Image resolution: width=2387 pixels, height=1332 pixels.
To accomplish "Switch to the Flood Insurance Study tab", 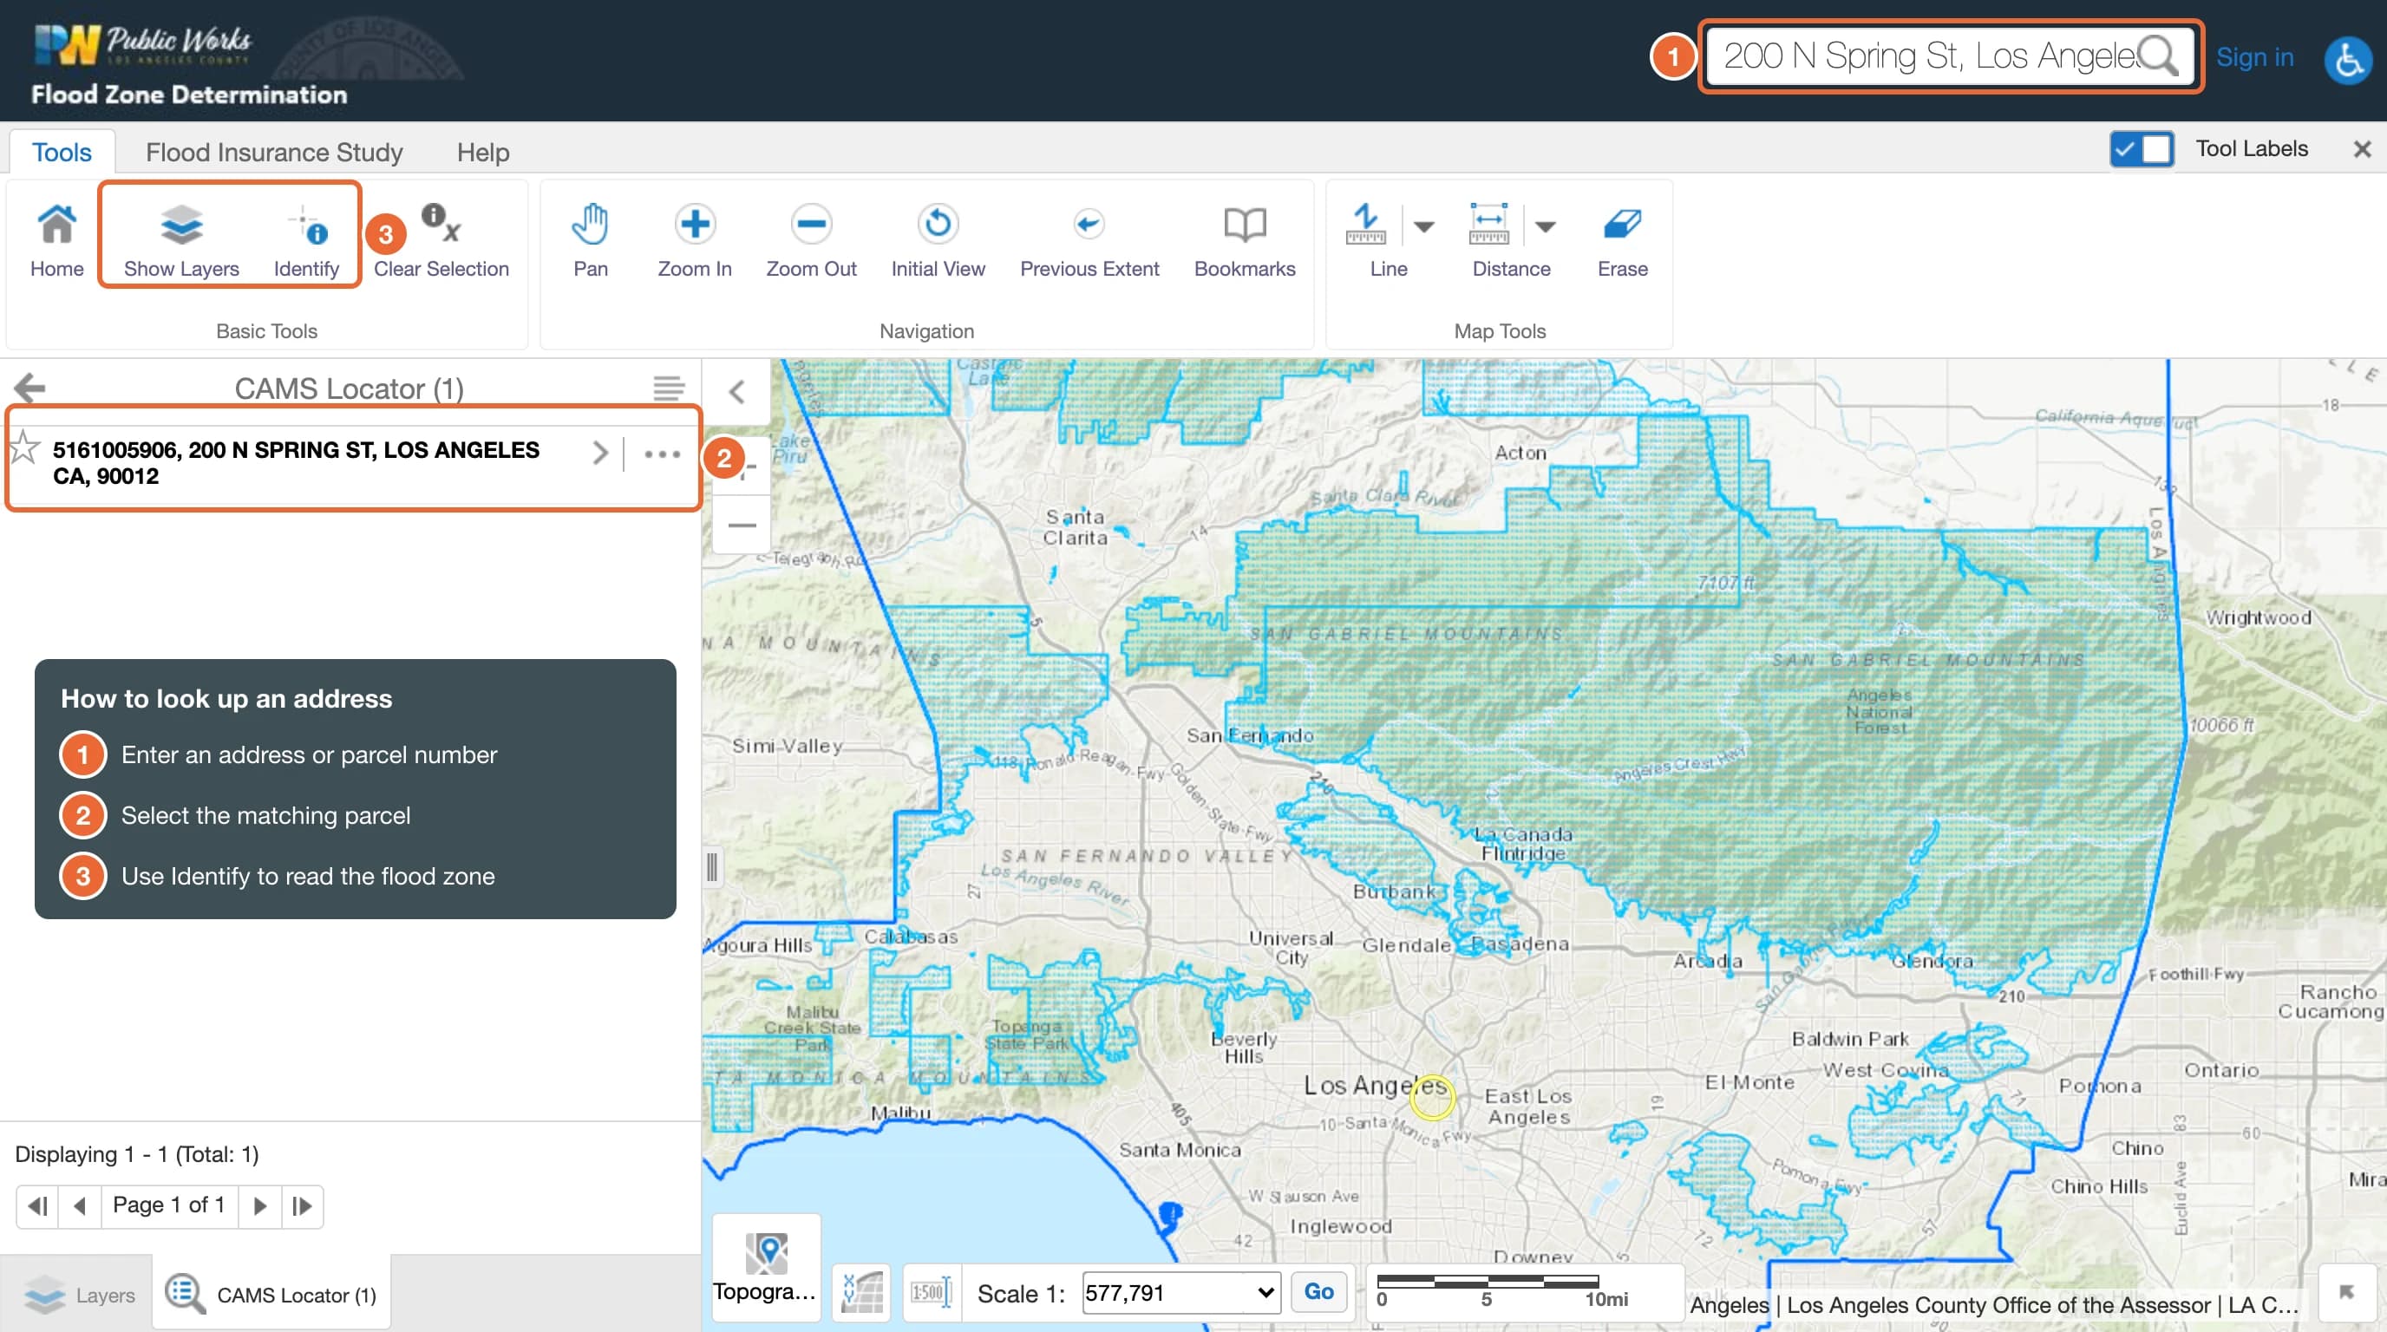I will coord(274,152).
